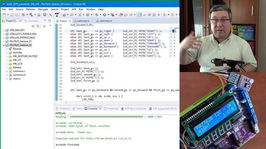Switch to the common.h editor tab
This screenshot has height=149, width=266.
pos(104,21)
